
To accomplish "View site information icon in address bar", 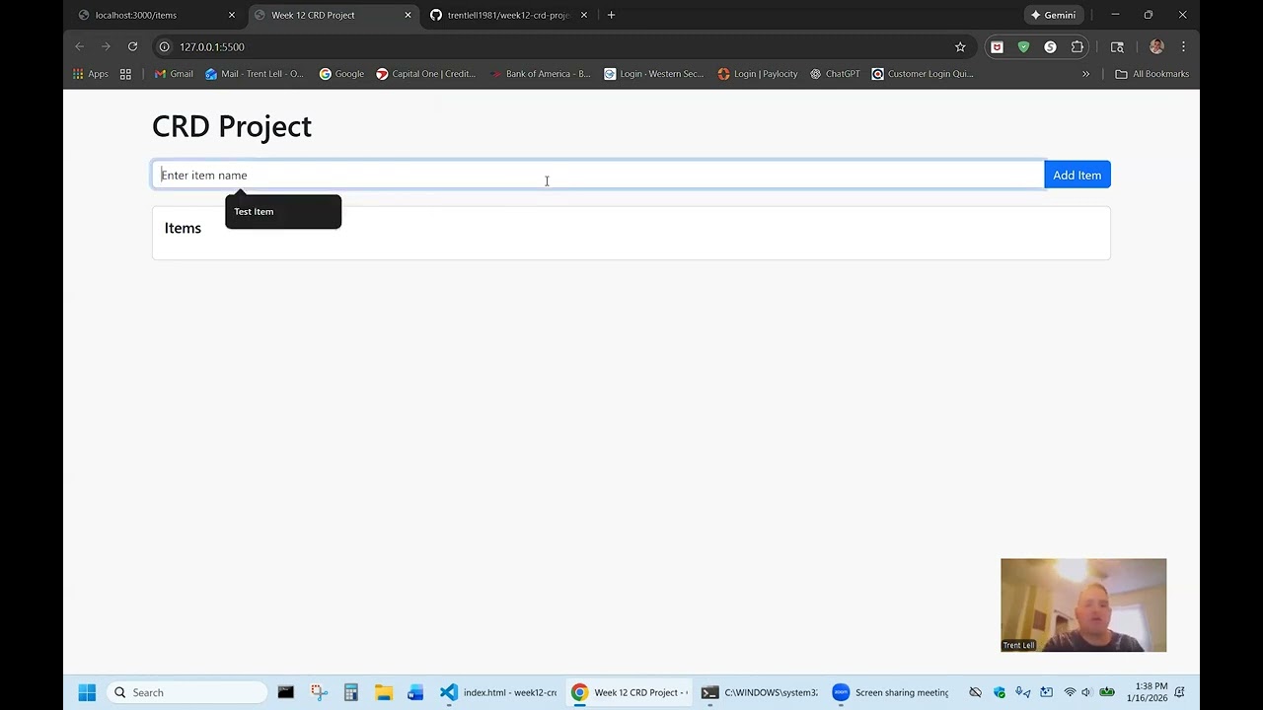I will click(165, 46).
